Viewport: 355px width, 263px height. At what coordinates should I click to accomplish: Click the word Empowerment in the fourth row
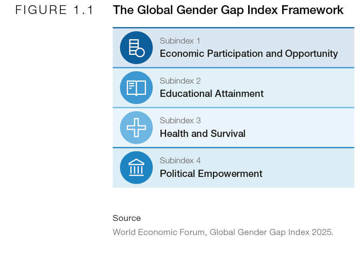tap(230, 174)
